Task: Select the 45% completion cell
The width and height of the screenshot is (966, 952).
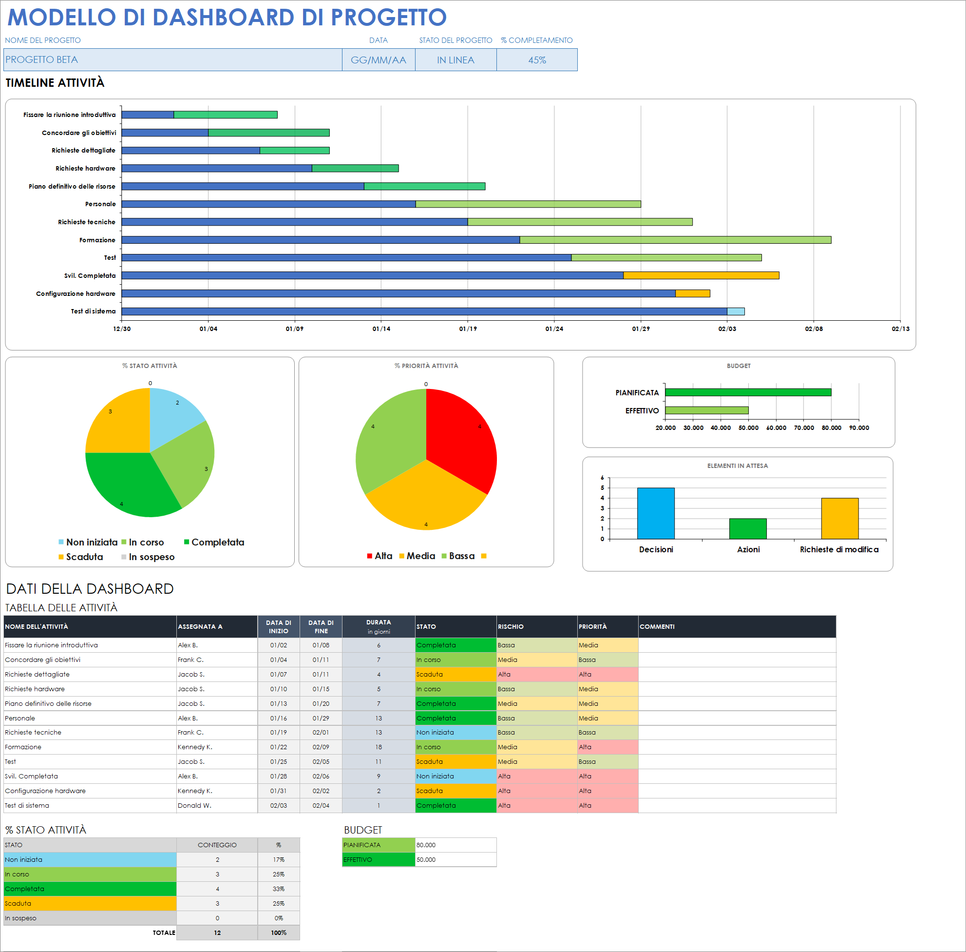Action: pyautogui.click(x=537, y=60)
